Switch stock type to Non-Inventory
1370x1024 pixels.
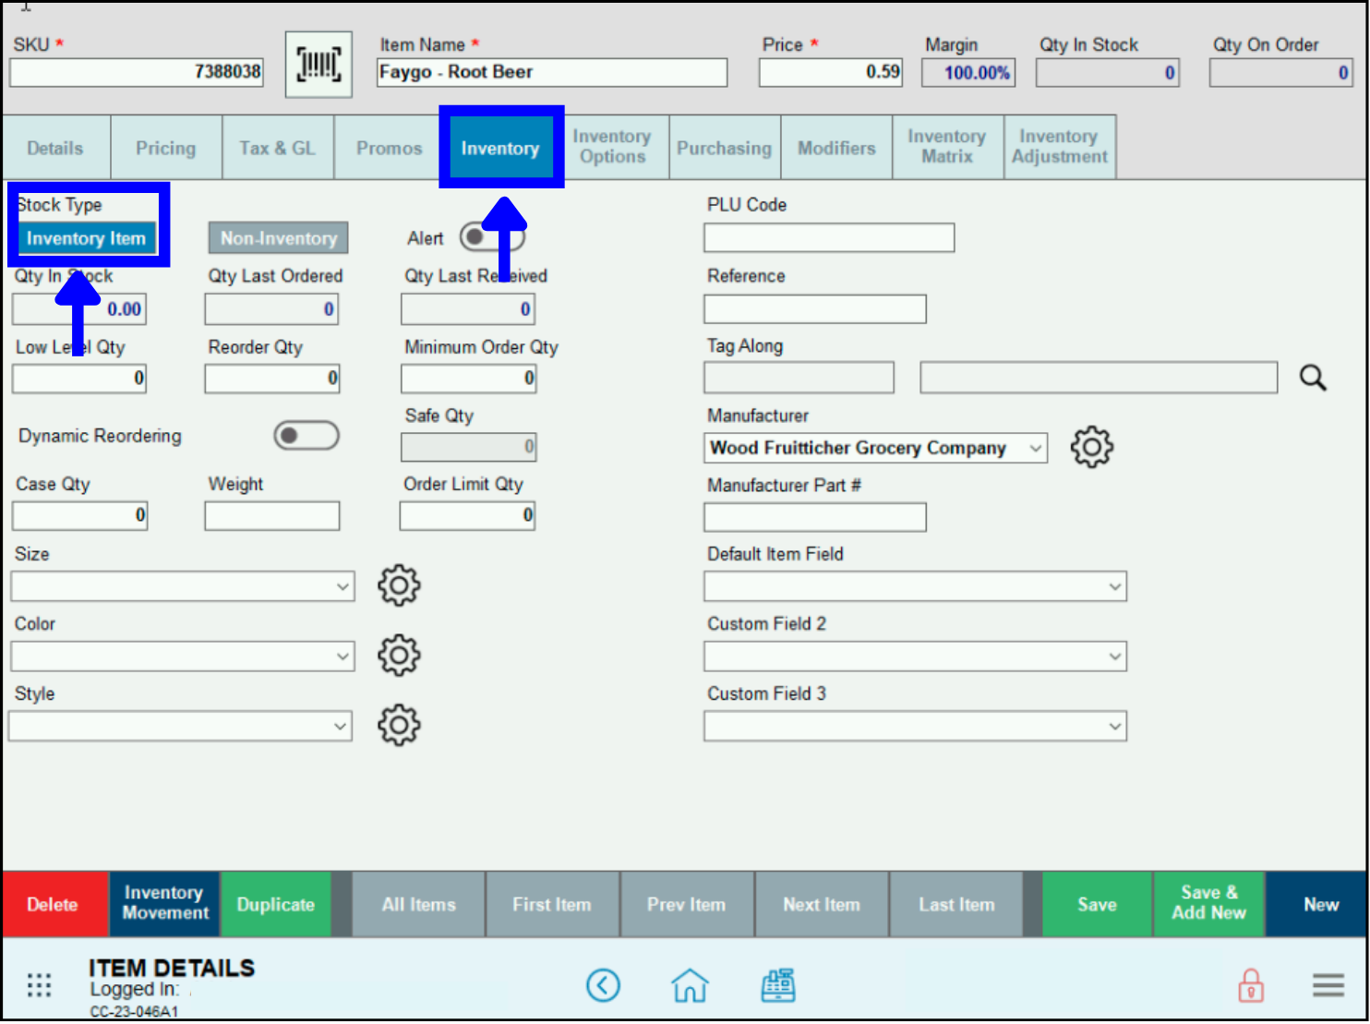click(x=278, y=237)
